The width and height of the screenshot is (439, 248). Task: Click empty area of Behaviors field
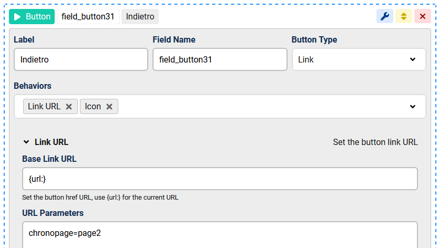click(263, 107)
